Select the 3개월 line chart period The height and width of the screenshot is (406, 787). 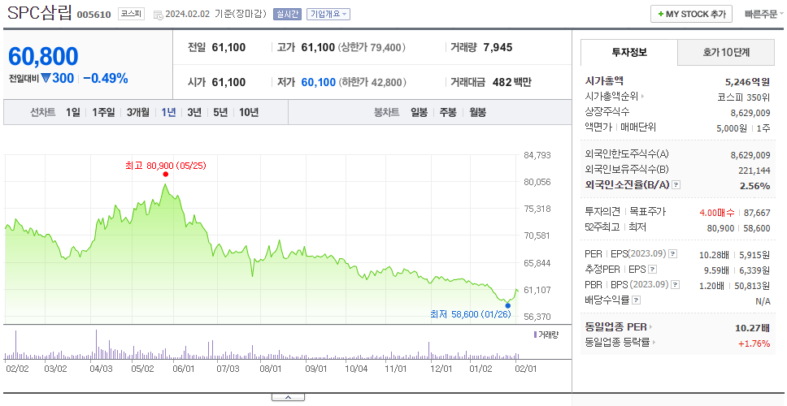coord(138,112)
